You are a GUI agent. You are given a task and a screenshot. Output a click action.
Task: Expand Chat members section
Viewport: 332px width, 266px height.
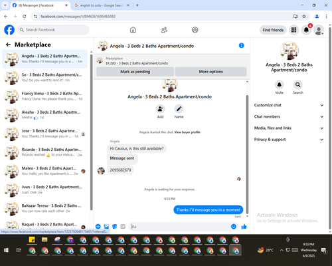[289, 116]
